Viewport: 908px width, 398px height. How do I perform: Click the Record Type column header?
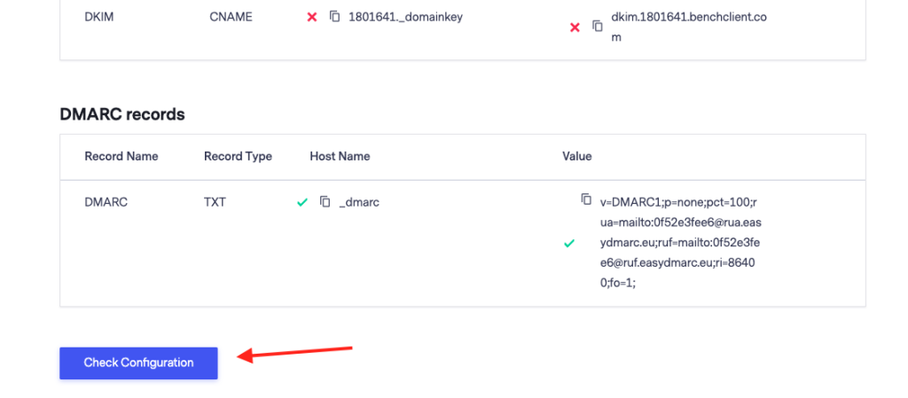pos(238,156)
